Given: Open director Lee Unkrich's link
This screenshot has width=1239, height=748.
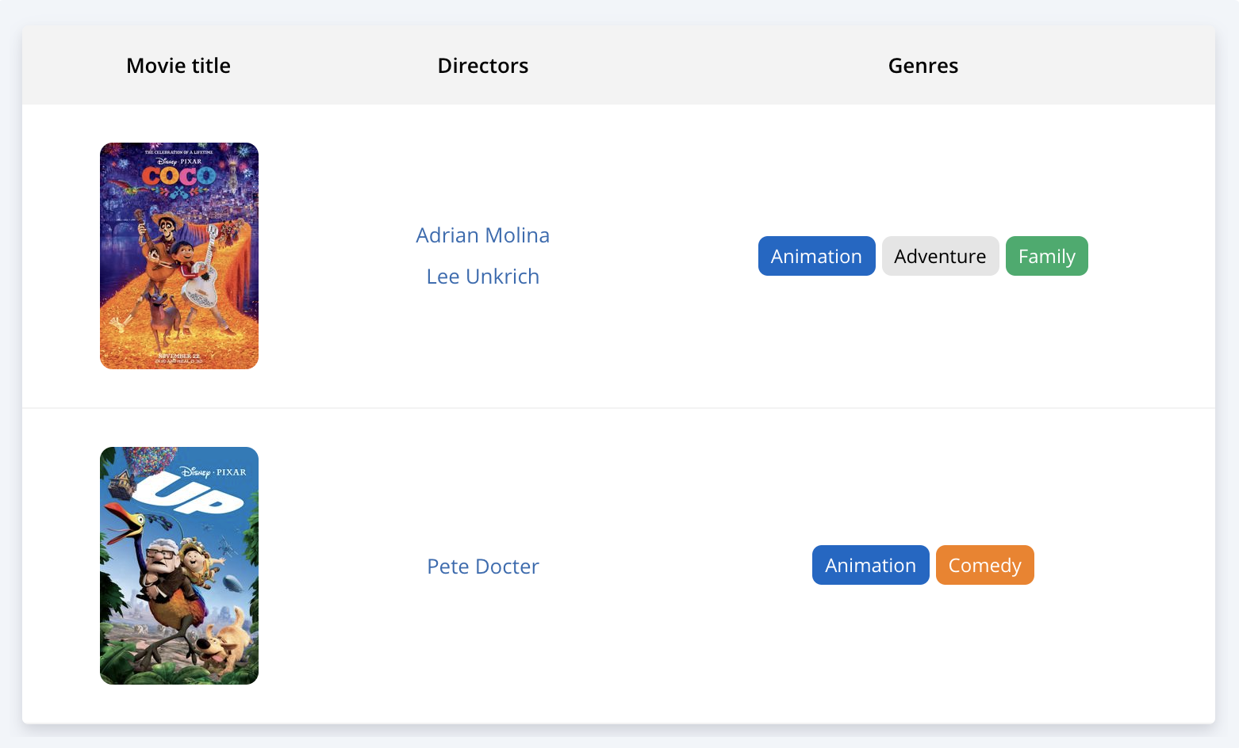Looking at the screenshot, I should pyautogui.click(x=482, y=277).
